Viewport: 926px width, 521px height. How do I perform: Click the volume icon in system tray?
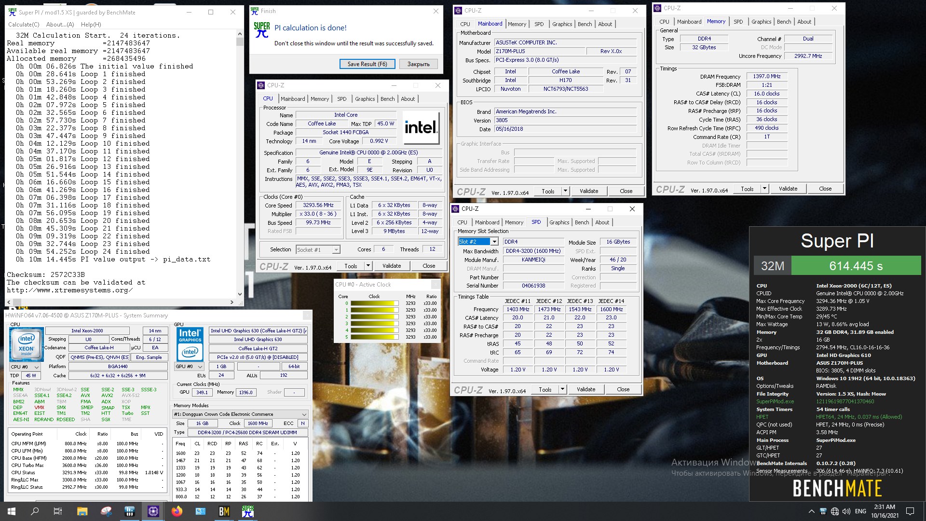tap(846, 511)
